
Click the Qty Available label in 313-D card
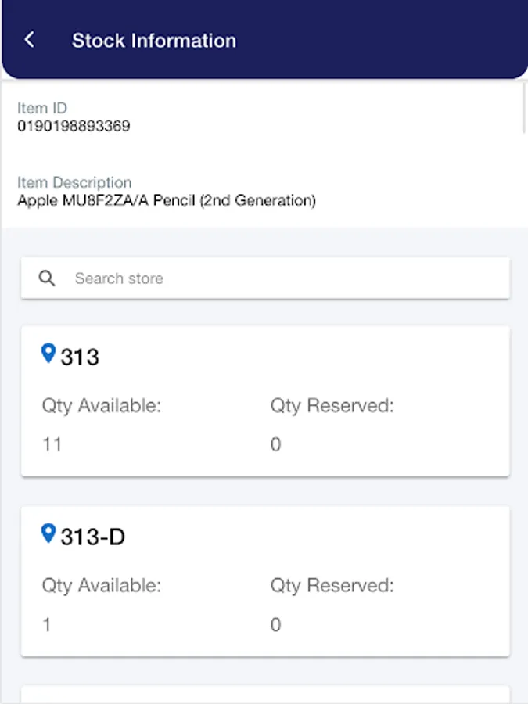tap(102, 586)
